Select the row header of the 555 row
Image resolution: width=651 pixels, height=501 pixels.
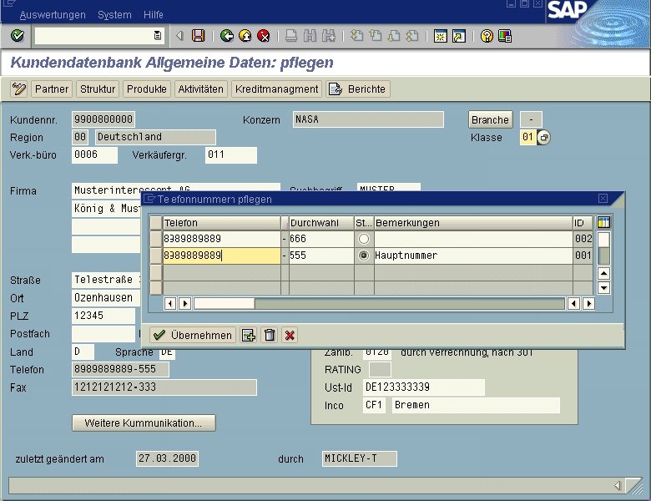(x=156, y=256)
